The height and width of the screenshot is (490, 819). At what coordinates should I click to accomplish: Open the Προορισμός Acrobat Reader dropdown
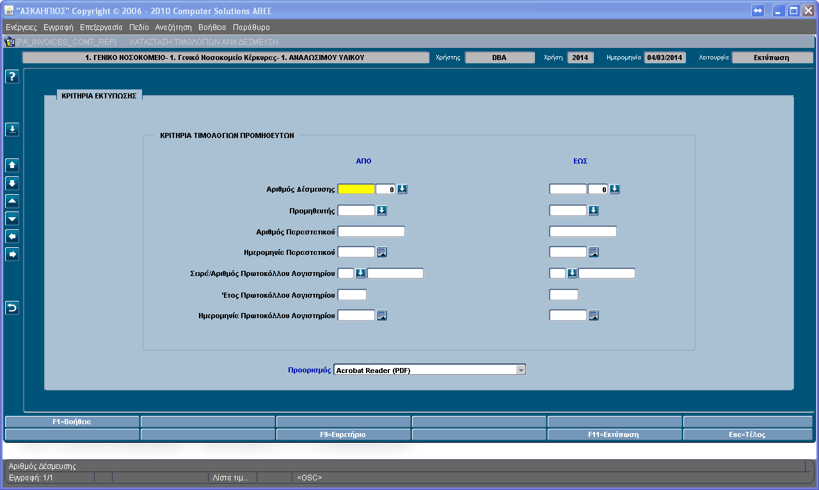pyautogui.click(x=521, y=370)
